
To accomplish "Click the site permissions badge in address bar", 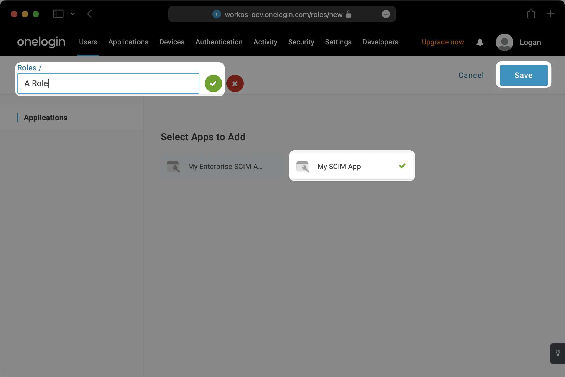I will click(216, 14).
